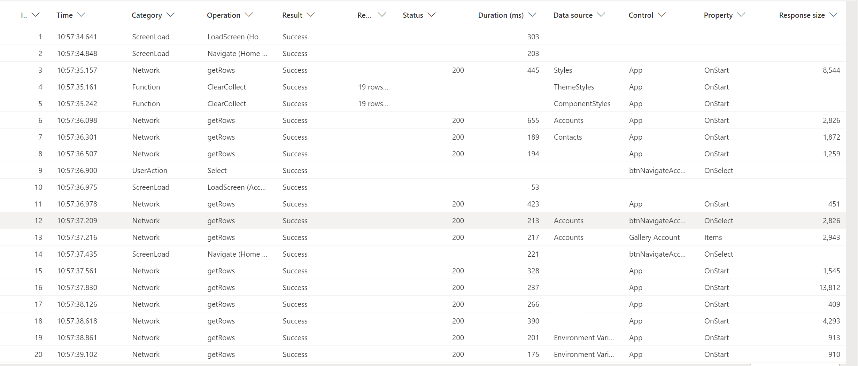
Task: Click the Status column header label
Action: pos(413,15)
